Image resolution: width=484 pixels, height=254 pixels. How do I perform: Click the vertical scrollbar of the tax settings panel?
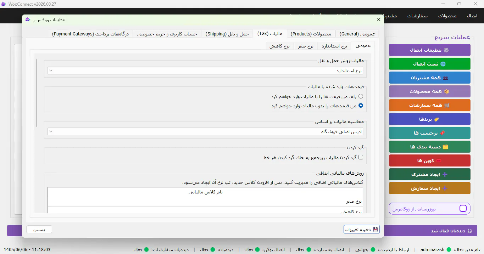coord(37,93)
